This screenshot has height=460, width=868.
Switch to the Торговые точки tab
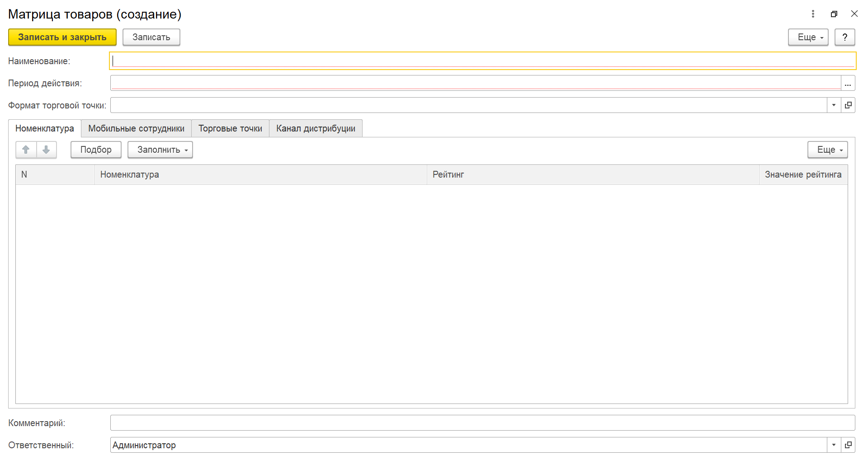(230, 128)
